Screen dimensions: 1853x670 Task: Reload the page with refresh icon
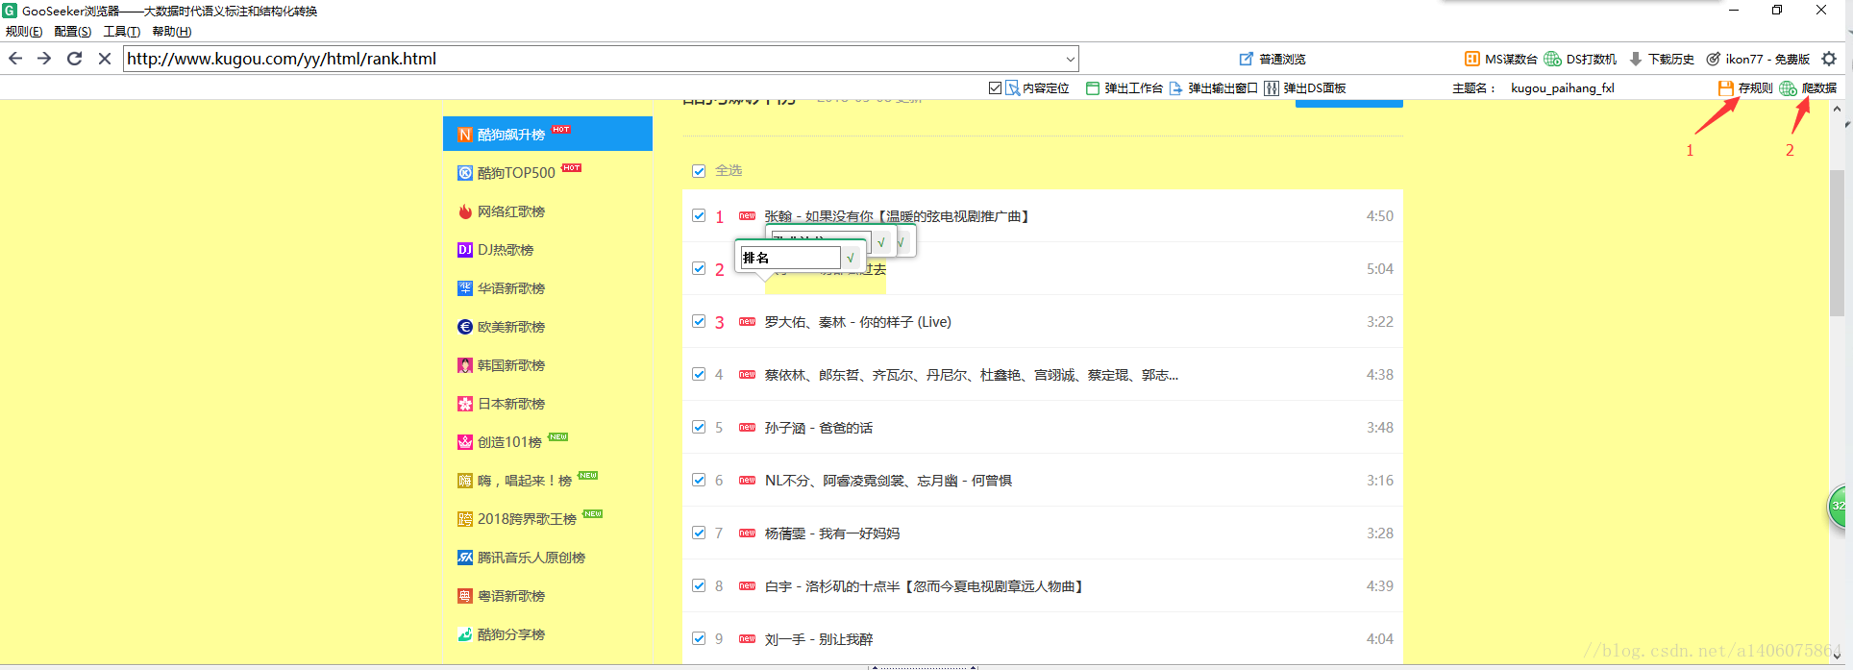click(75, 59)
